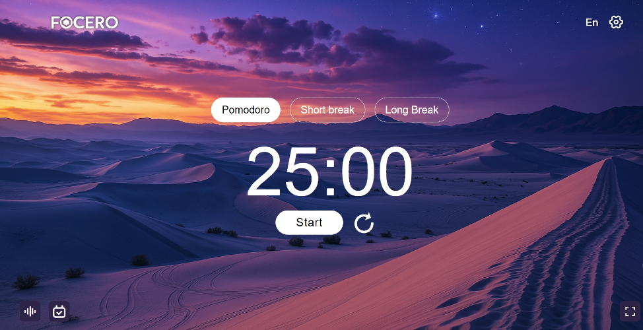Restart countdown using the refresh control
Image resolution: width=643 pixels, height=330 pixels.
click(364, 222)
